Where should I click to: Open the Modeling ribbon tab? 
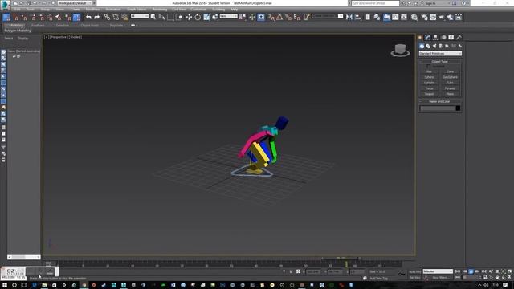pyautogui.click(x=16, y=25)
